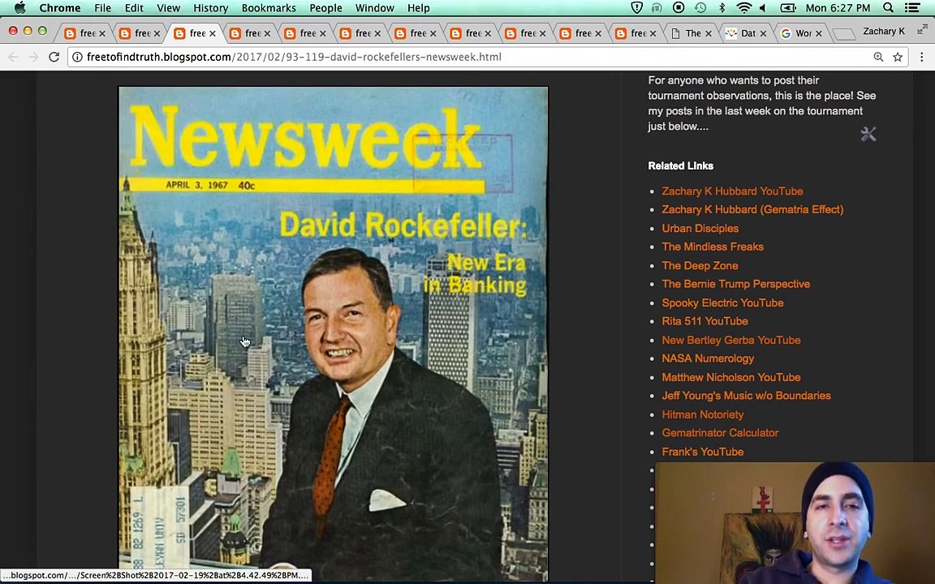
Task: Click the zoom magnifier icon in address bar
Action: pyautogui.click(x=878, y=58)
